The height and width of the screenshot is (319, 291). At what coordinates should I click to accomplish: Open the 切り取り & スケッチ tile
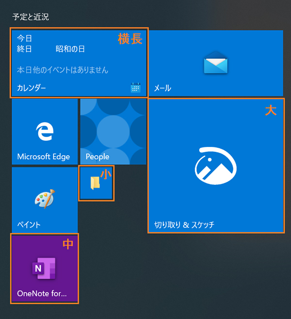pos(216,166)
